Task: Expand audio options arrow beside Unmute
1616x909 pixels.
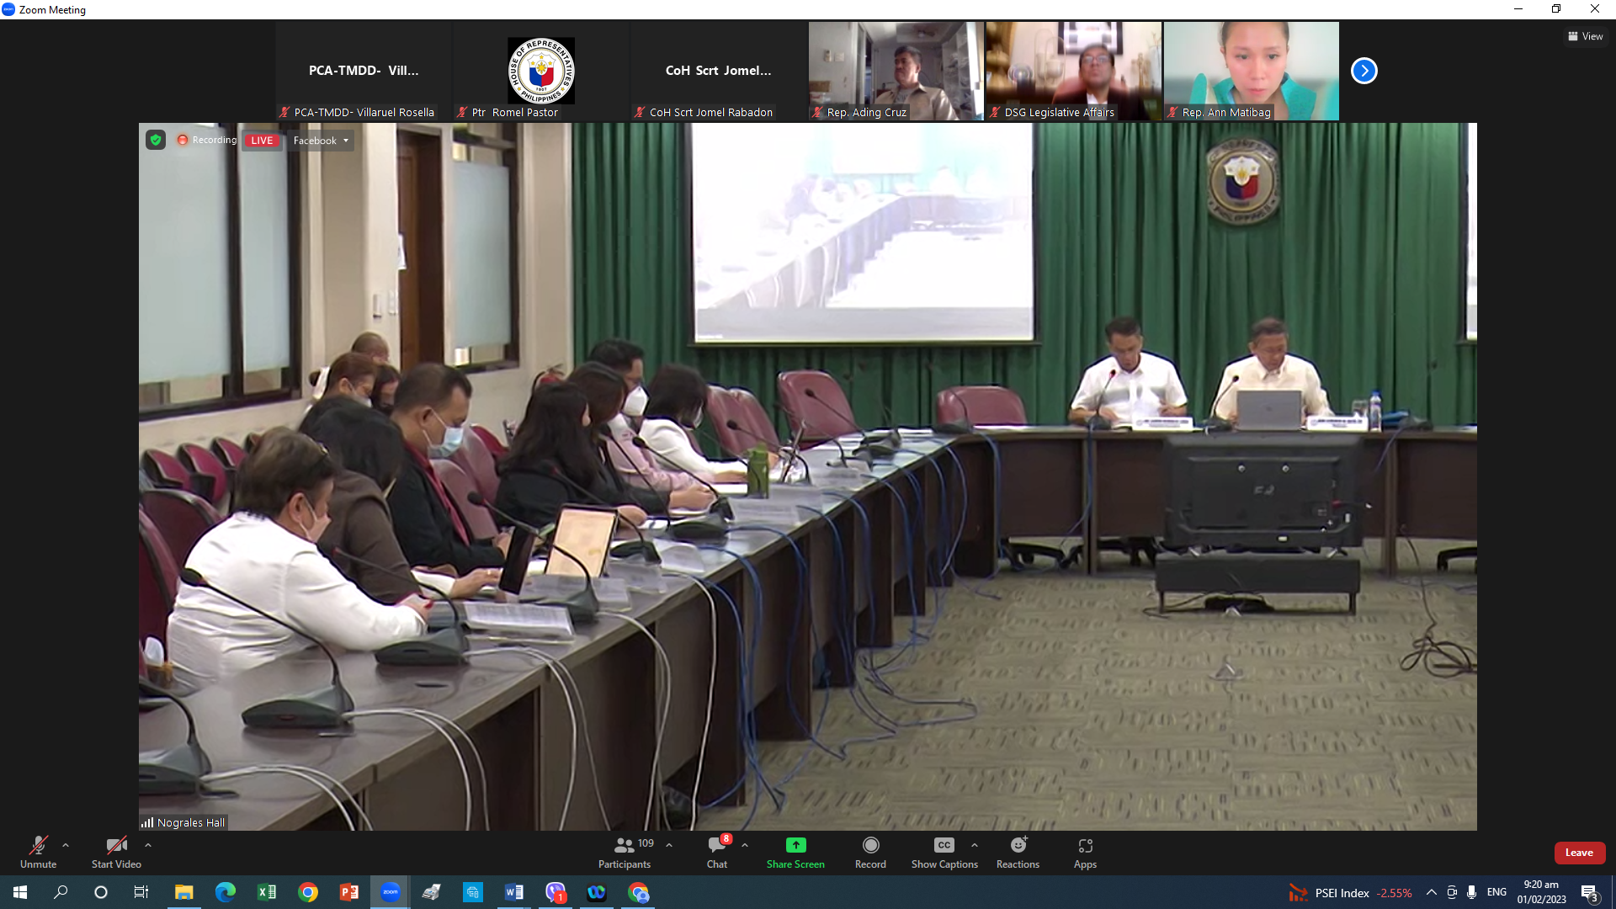Action: [x=66, y=845]
